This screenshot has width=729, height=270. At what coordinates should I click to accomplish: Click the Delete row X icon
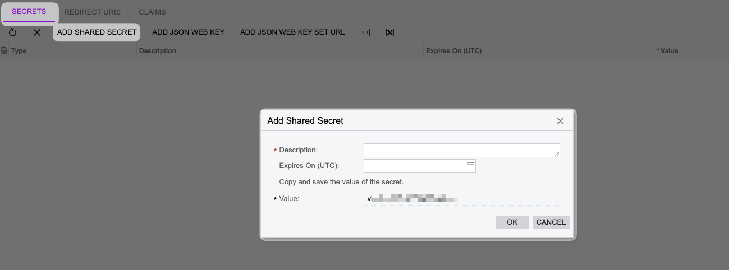coord(37,32)
